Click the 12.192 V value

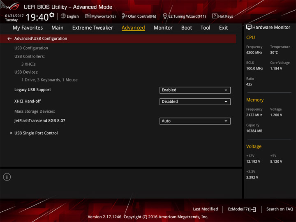(253, 162)
